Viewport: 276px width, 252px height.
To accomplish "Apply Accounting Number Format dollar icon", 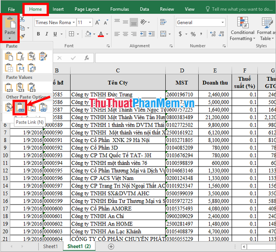I will [x=180, y=34].
